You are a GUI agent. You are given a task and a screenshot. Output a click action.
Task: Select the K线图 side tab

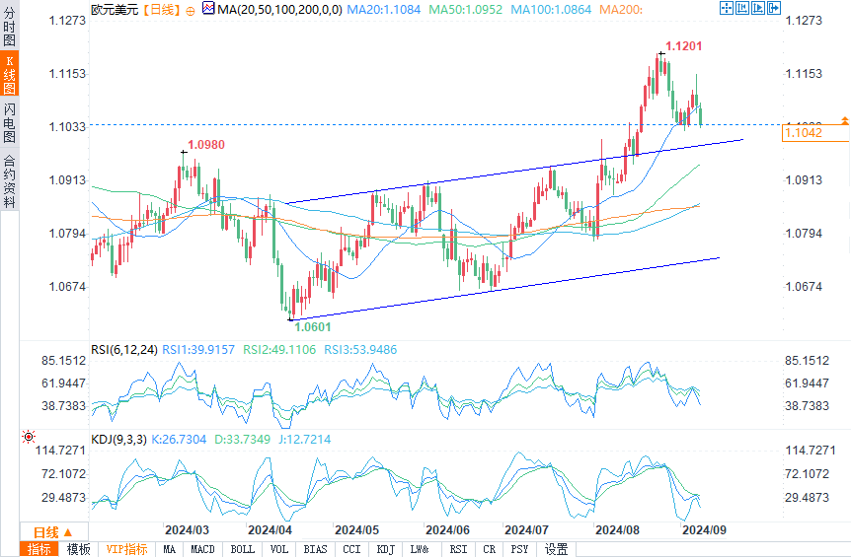(9, 74)
